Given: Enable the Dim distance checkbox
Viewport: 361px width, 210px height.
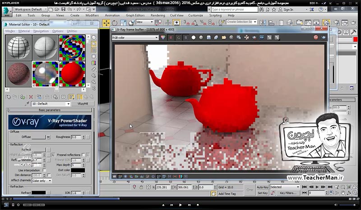Looking at the screenshot, I should (49, 175).
